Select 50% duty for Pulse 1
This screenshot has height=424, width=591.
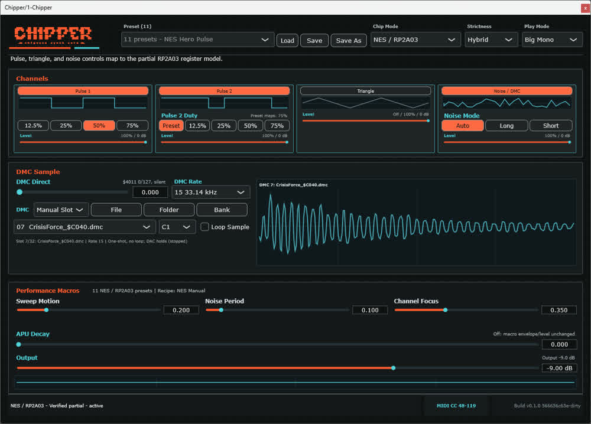tap(99, 125)
